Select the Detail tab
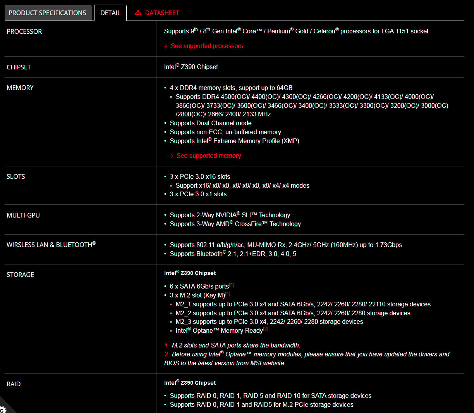The height and width of the screenshot is (413, 474). 110,13
